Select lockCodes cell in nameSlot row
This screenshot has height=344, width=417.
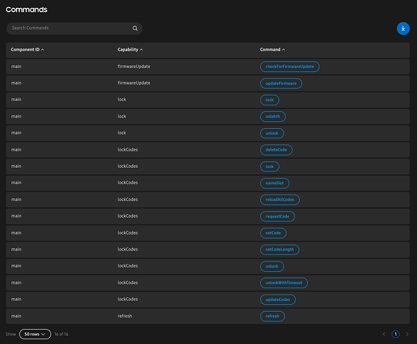coord(128,182)
